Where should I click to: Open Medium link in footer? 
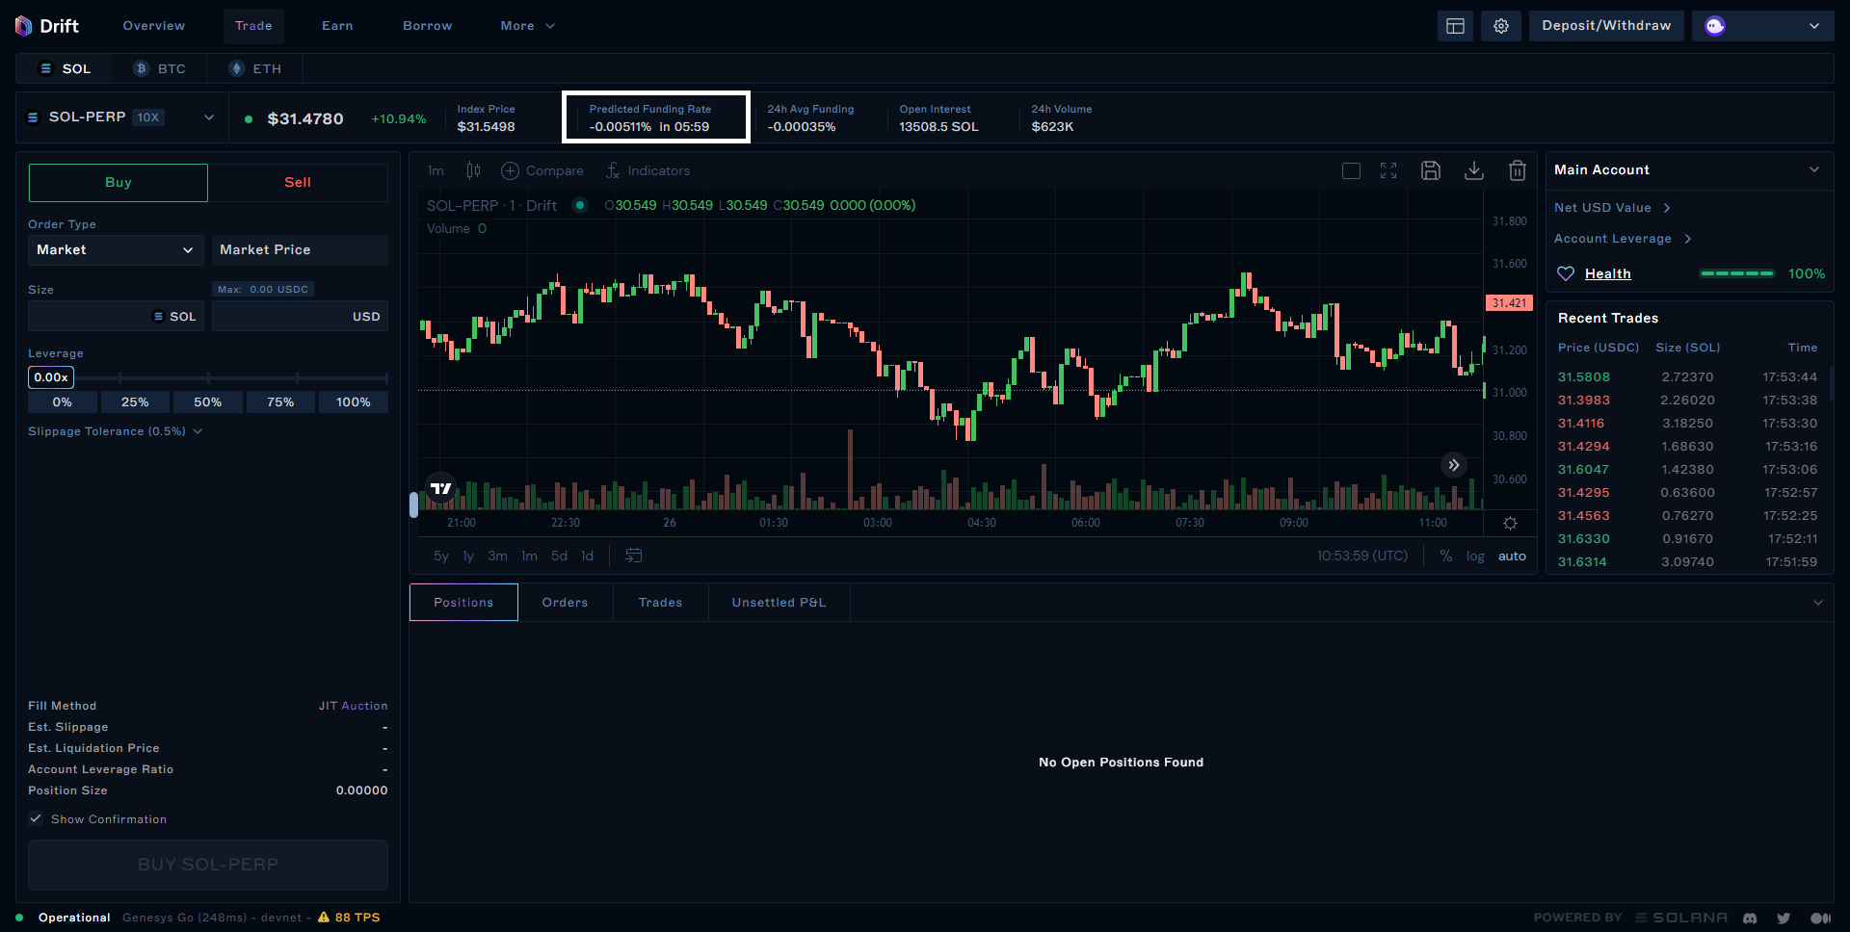(x=1820, y=918)
